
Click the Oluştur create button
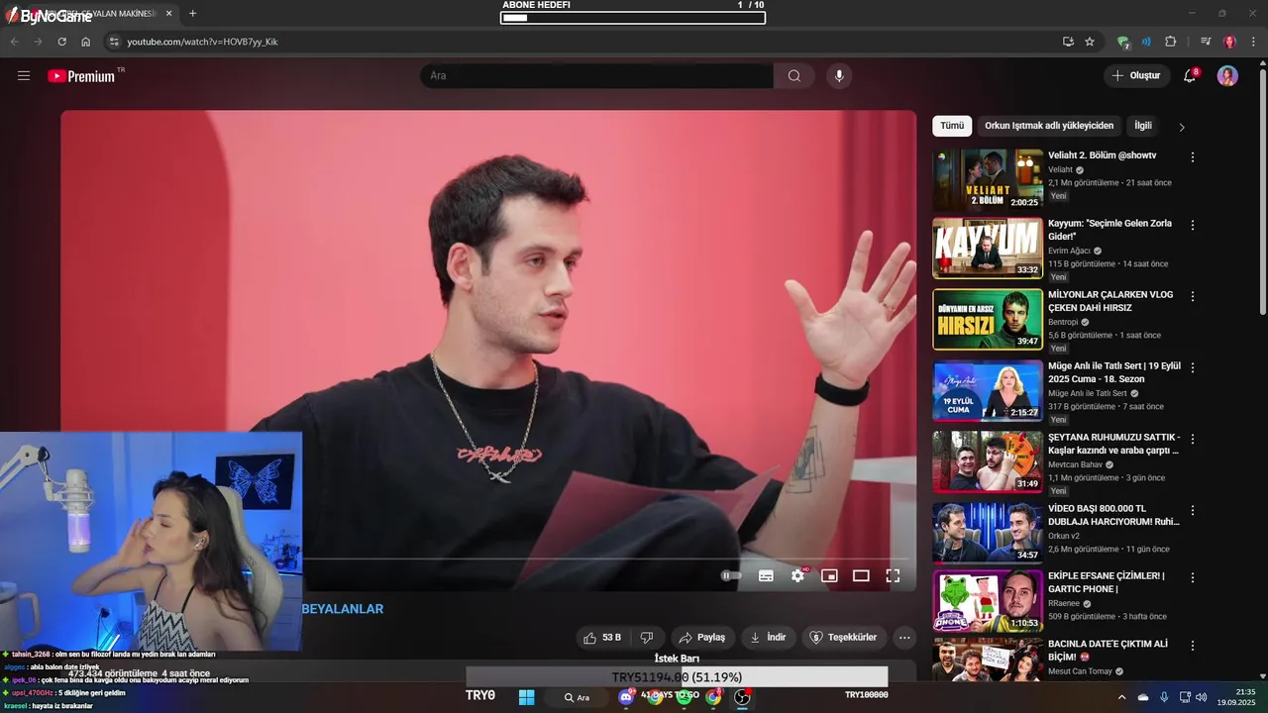pyautogui.click(x=1137, y=76)
